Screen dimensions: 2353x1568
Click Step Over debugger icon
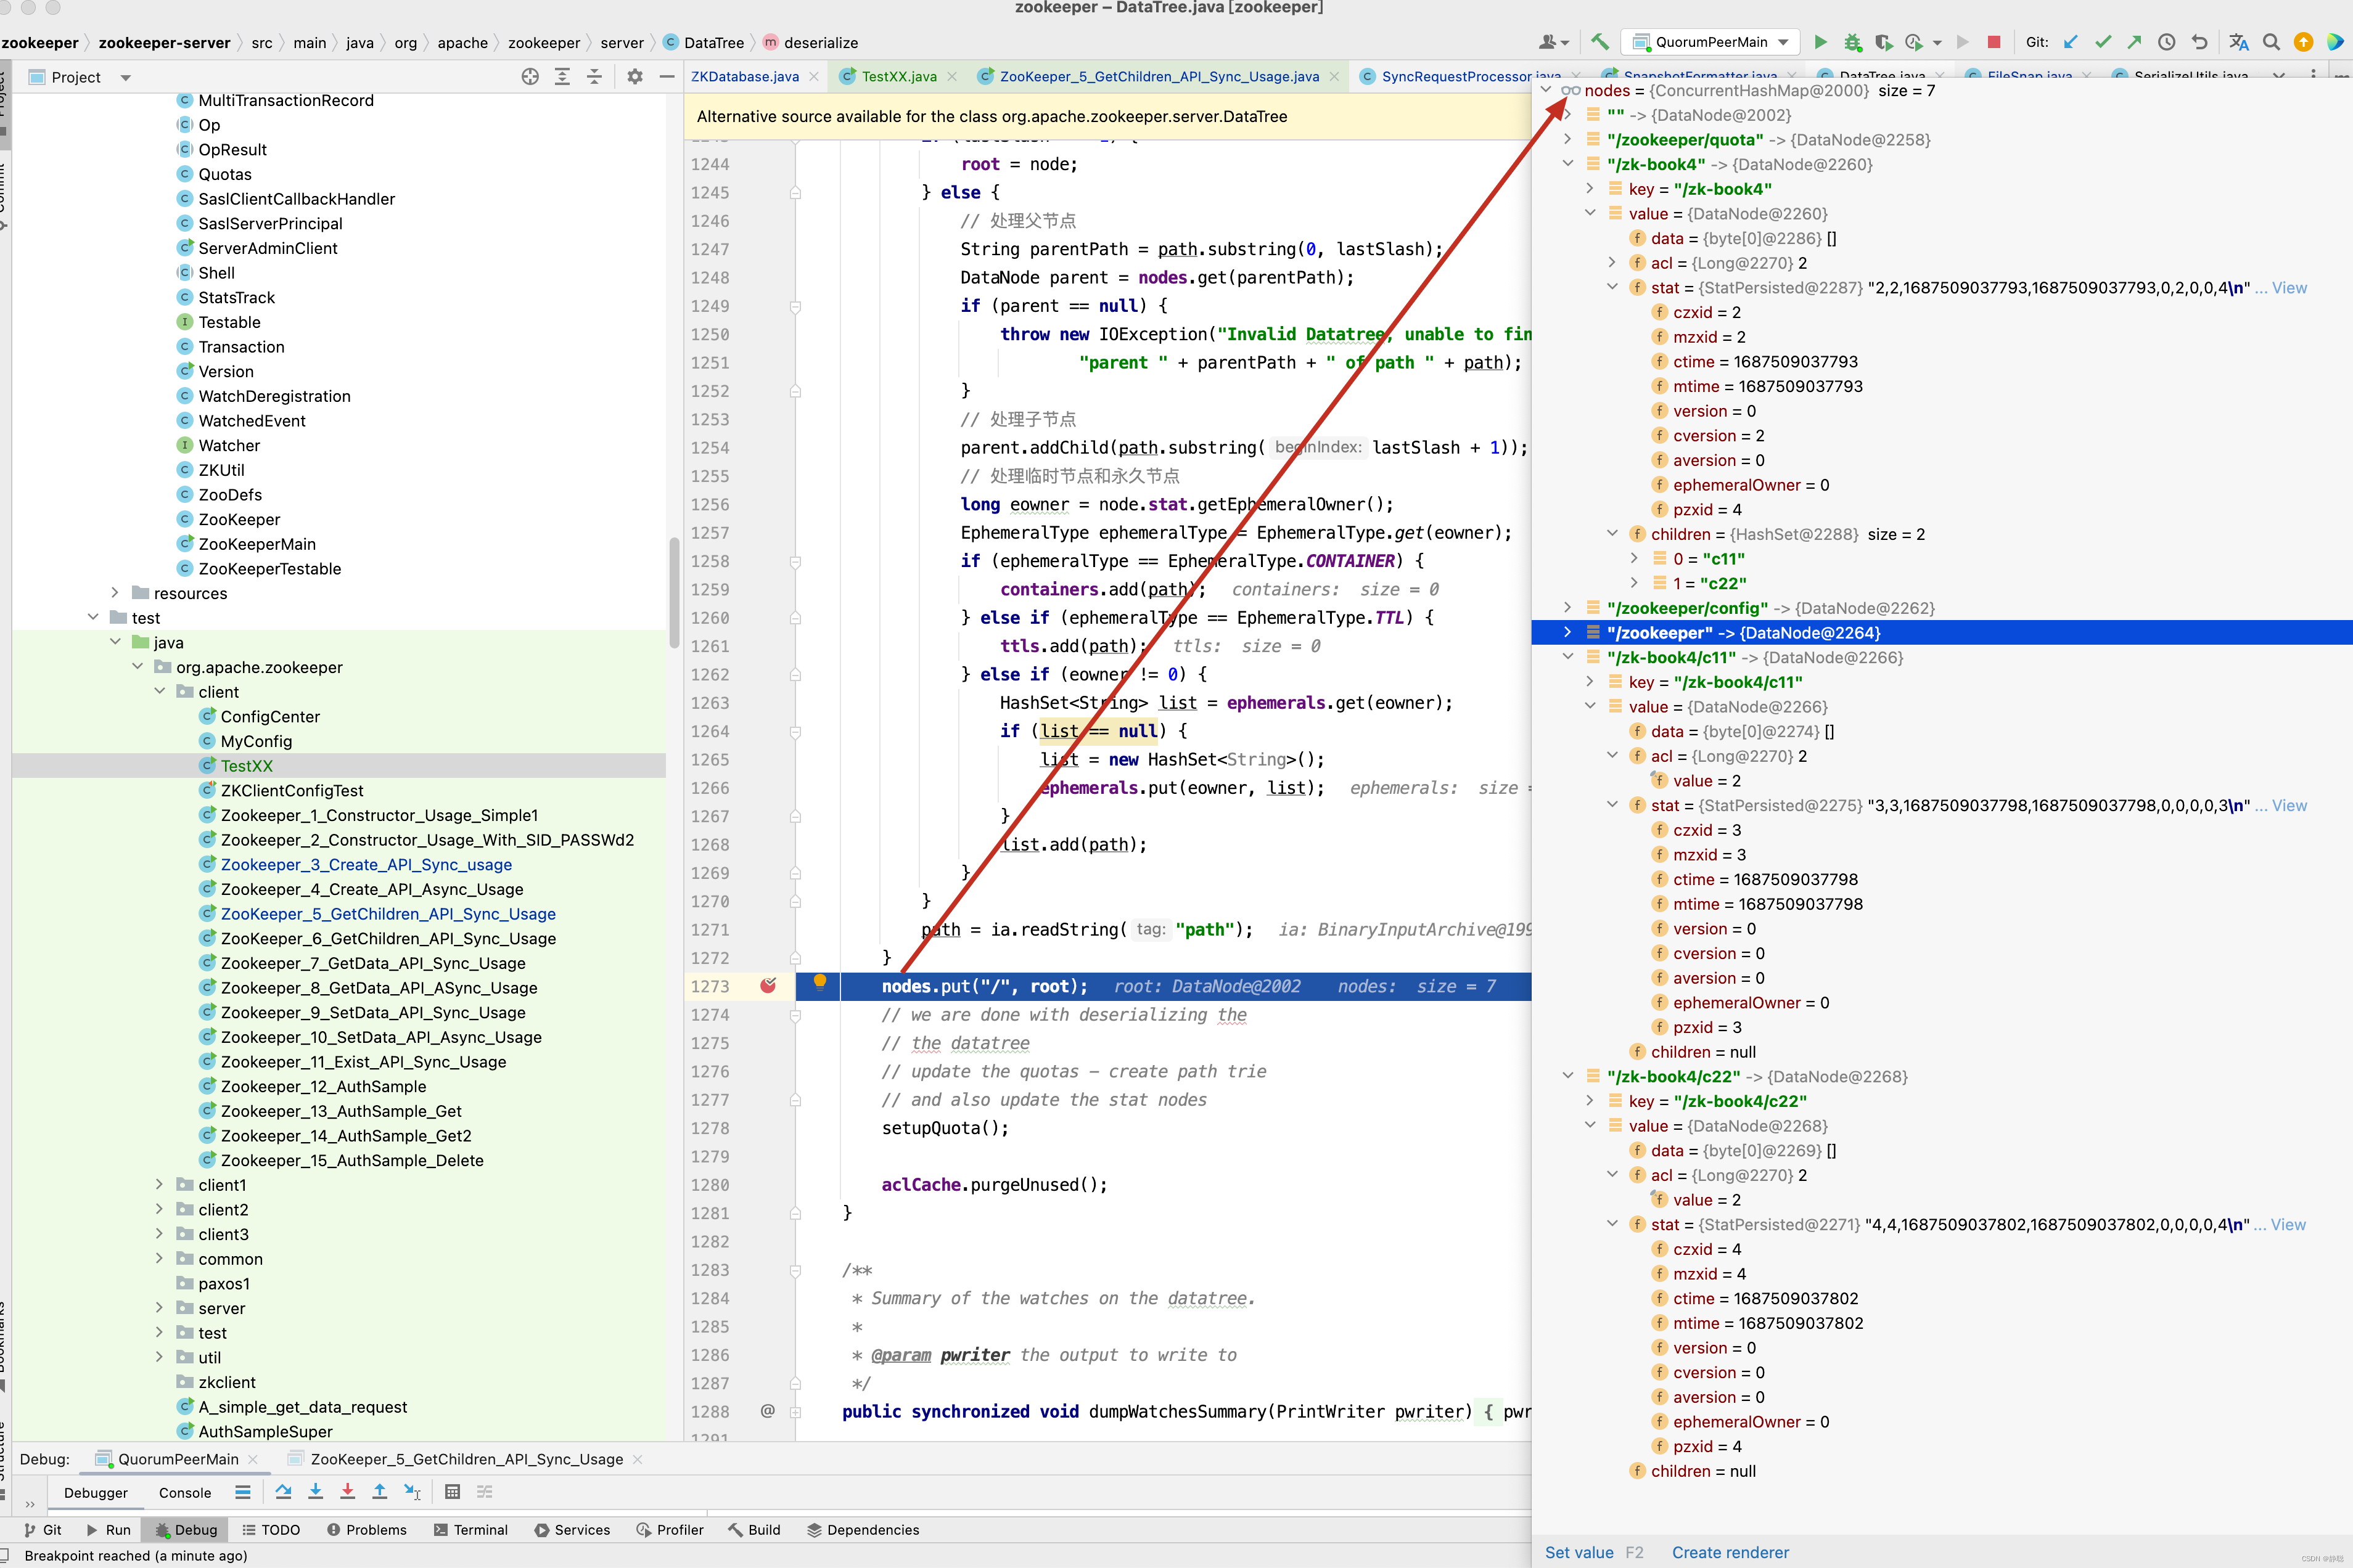click(283, 1492)
